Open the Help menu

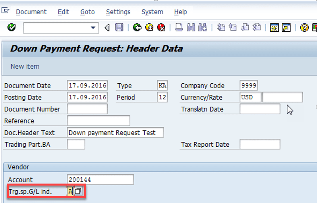[x=180, y=12]
